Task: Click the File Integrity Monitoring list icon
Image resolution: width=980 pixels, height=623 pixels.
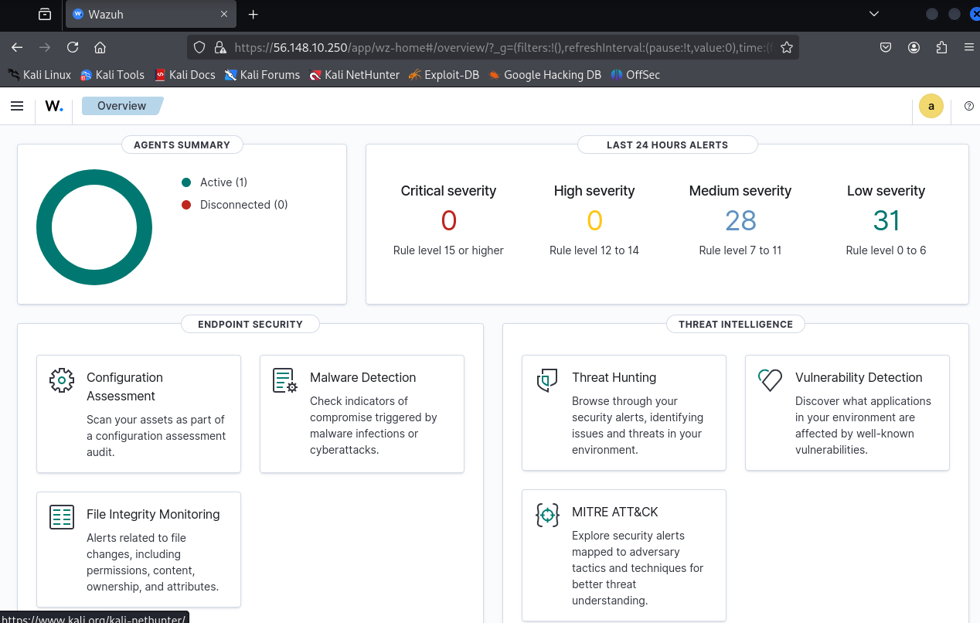Action: 62,516
